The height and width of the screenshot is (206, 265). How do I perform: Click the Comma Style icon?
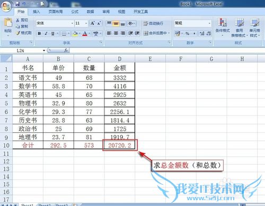coord(194,33)
